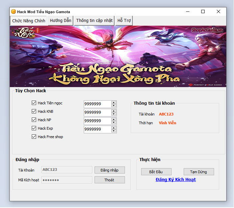The width and height of the screenshot is (234, 208).
Task: Uncheck the Hack Tiên ngọc checkbox
Action: 34,103
